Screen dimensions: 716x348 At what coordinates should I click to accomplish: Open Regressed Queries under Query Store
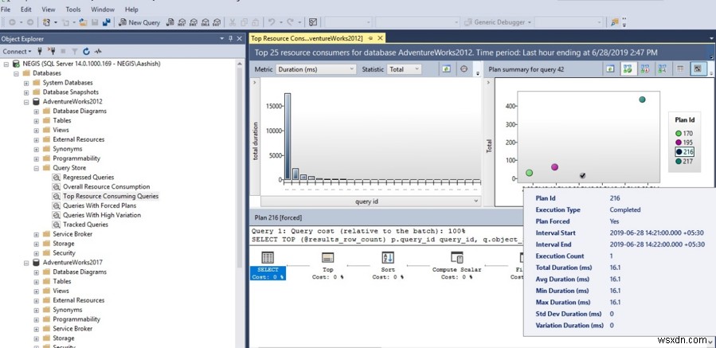(88, 178)
